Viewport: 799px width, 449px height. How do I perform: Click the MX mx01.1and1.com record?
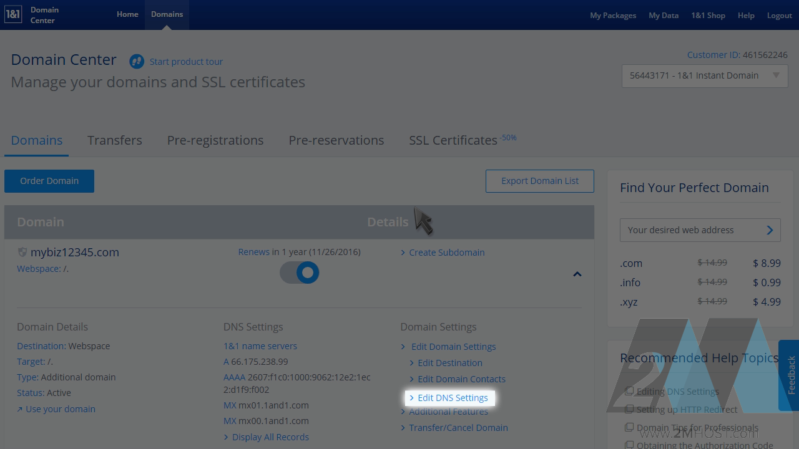tap(267, 405)
